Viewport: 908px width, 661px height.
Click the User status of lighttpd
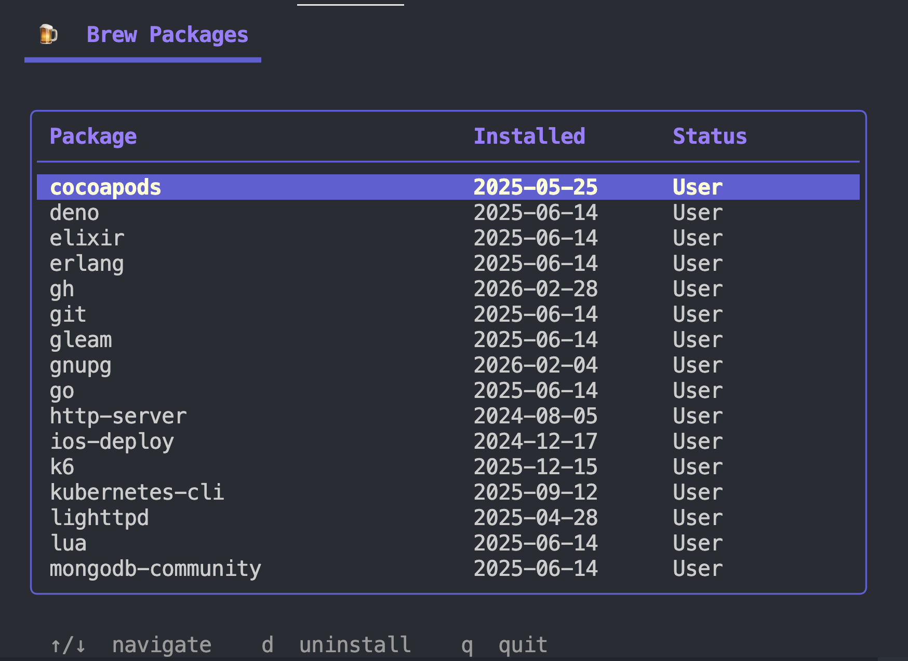point(697,517)
